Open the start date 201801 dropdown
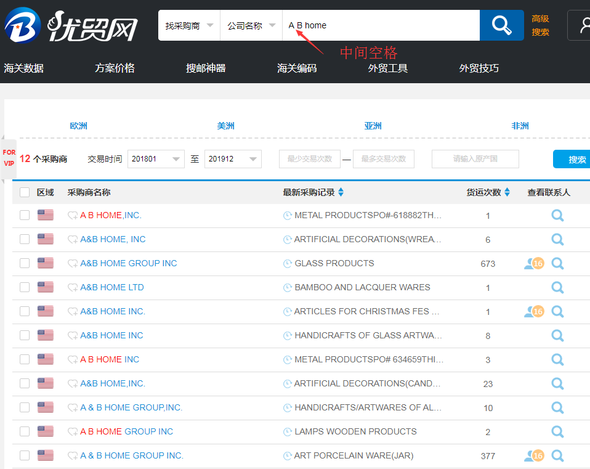Viewport: 590px width, 469px height. [x=156, y=159]
